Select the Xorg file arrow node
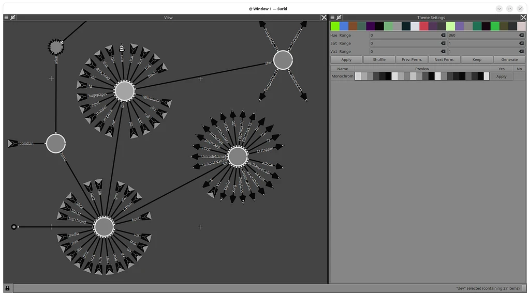Viewport: 530px width, 296px height. 233,199
